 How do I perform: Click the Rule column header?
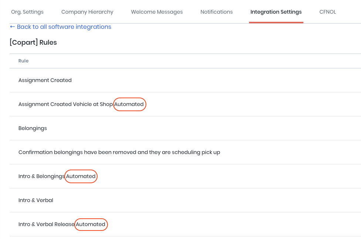(x=23, y=61)
